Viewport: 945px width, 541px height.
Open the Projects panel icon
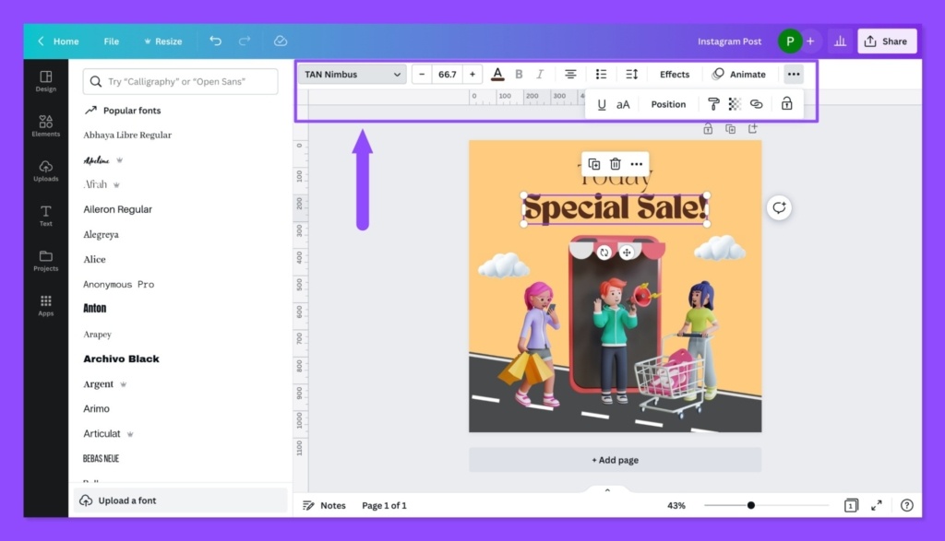coord(45,261)
